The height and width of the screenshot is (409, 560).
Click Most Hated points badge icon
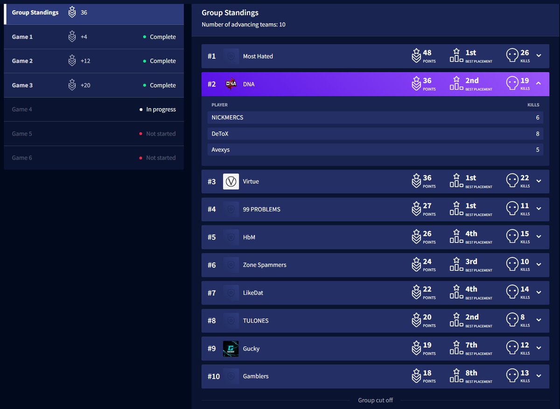click(416, 56)
